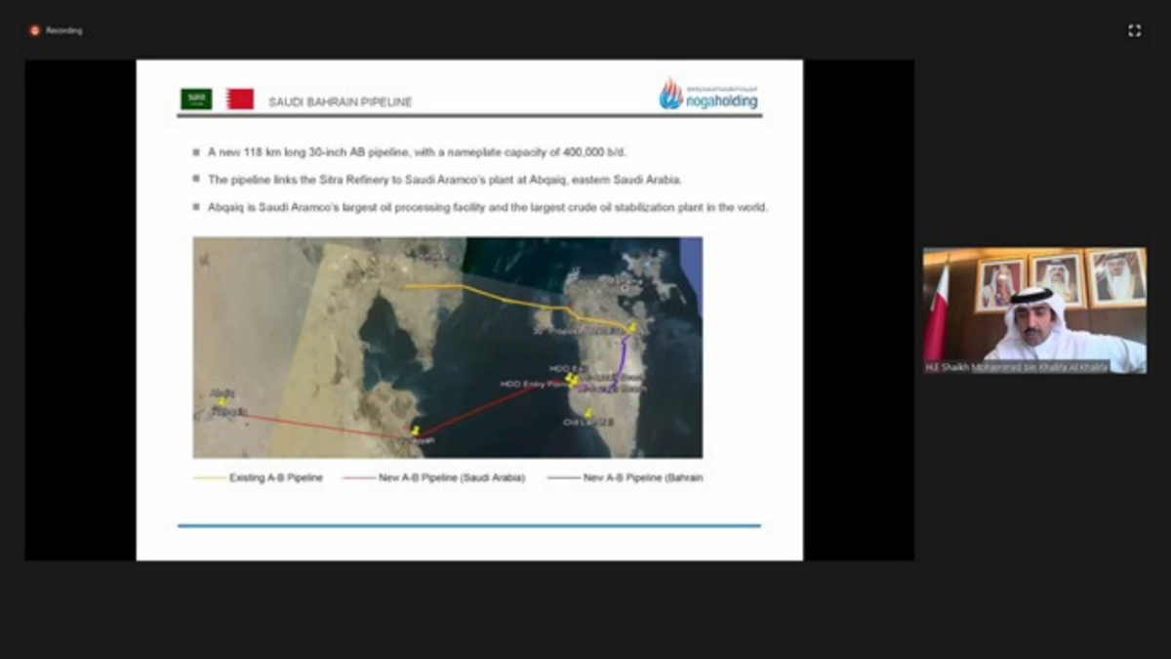
Task: Click the green Saudi flag in slide header
Action: coord(196,100)
